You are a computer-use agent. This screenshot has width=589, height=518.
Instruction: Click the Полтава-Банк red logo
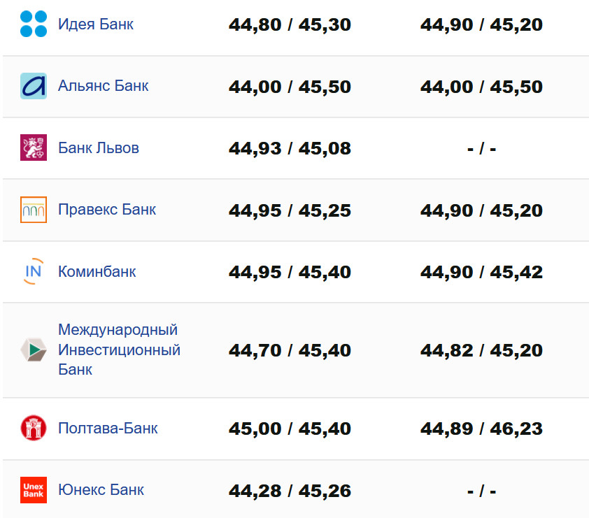(34, 428)
